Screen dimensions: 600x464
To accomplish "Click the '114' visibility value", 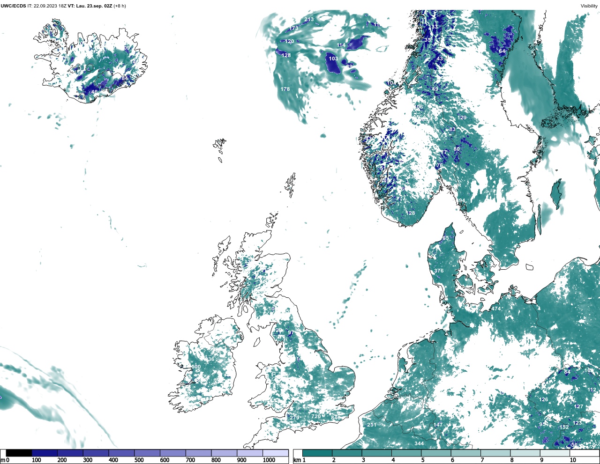I will [x=341, y=45].
